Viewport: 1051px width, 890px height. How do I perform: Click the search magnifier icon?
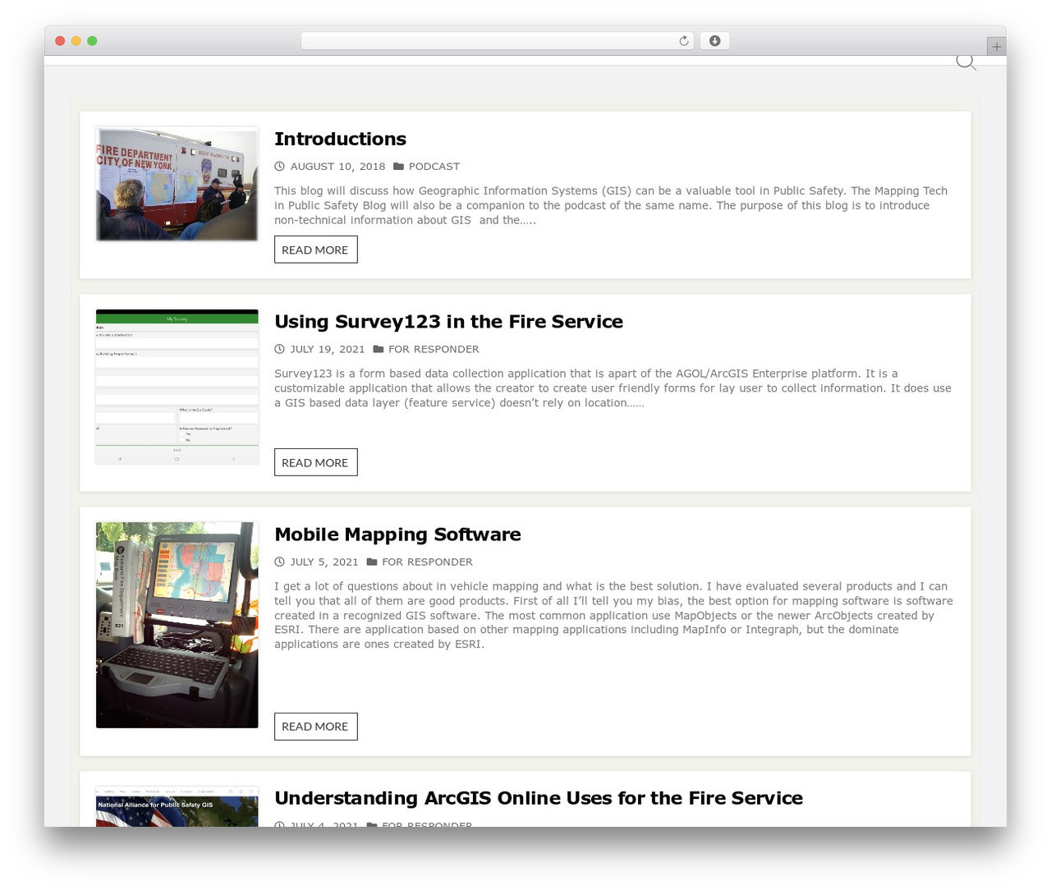[x=966, y=62]
